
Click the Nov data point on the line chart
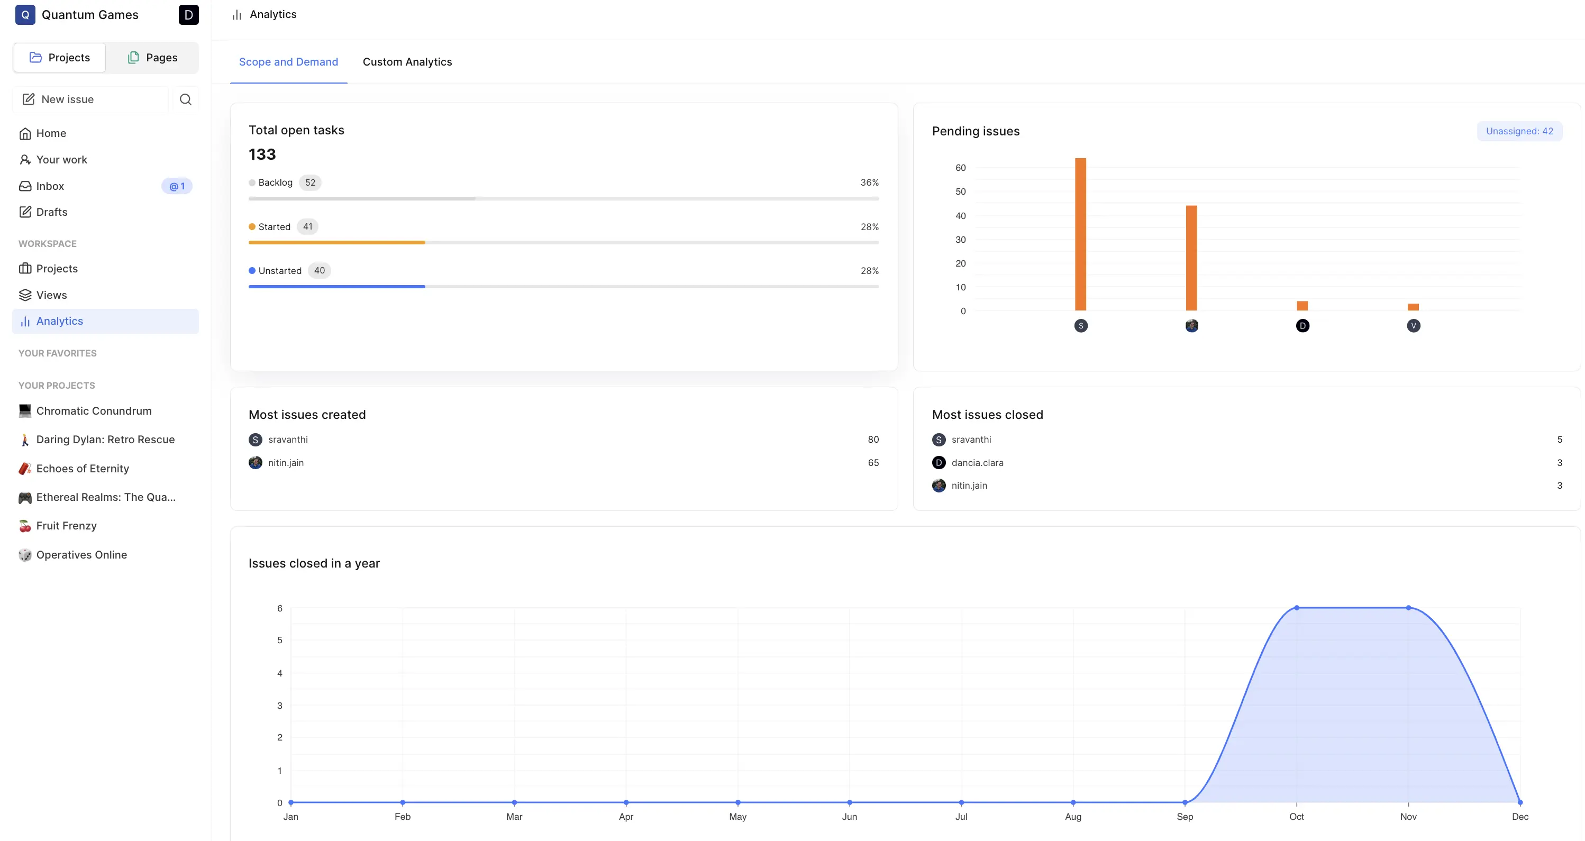tap(1408, 608)
